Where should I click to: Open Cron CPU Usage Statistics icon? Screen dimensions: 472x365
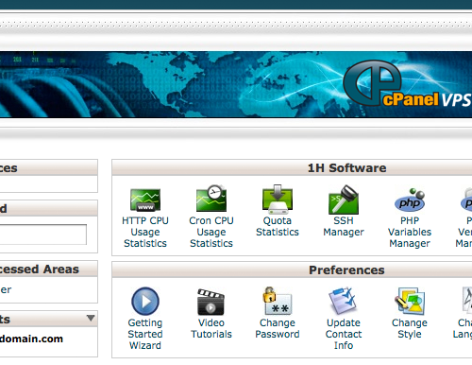pos(211,199)
